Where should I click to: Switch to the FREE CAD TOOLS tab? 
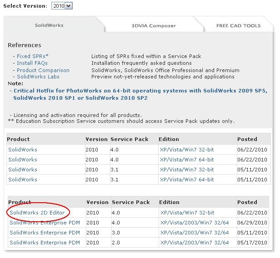[238, 26]
